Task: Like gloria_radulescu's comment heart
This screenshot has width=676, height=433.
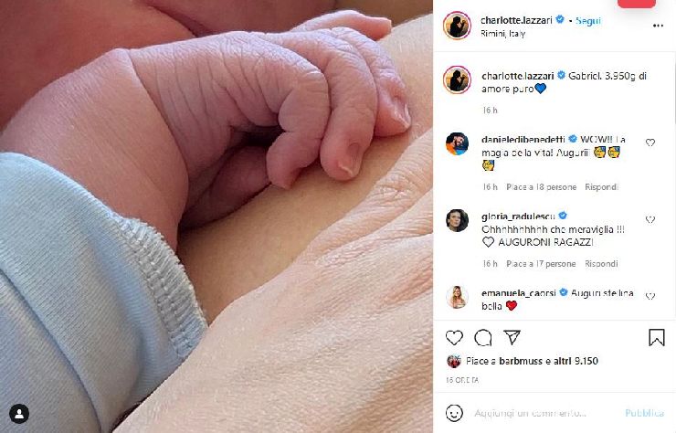Action: click(650, 219)
